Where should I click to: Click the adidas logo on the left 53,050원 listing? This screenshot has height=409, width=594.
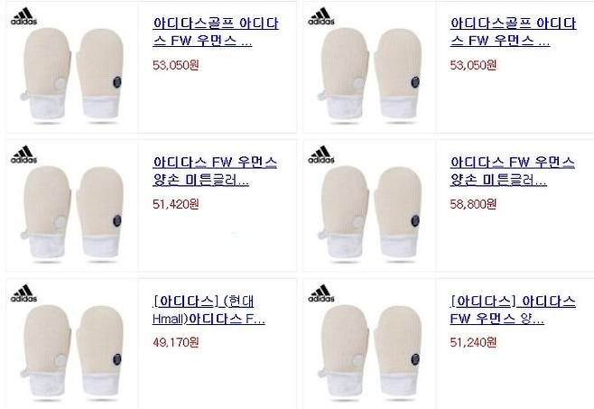[23, 16]
